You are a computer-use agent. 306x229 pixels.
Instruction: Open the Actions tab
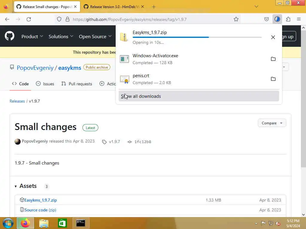click(108, 84)
